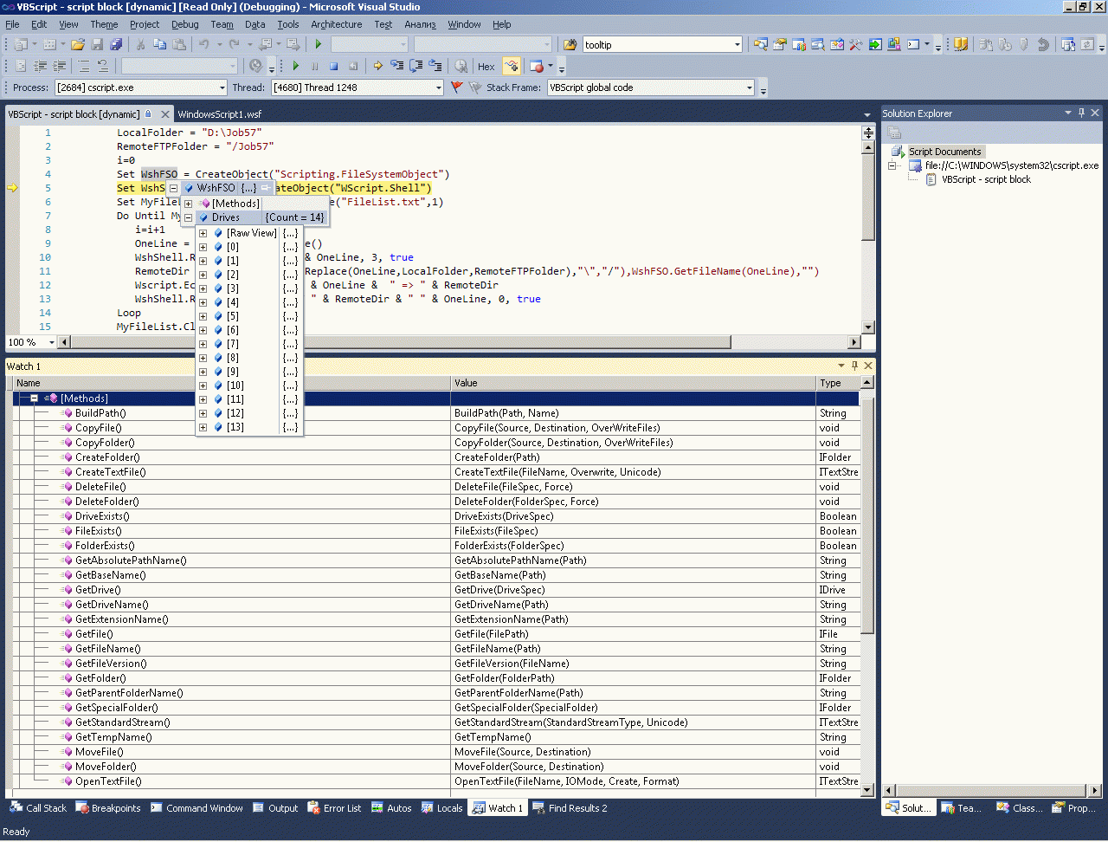
Task: Click the code editor vertical scrollbar down arrow
Action: pyautogui.click(x=868, y=327)
